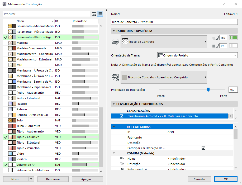This screenshot has height=185, width=242.
Task: Click Membrana - Barreira de V... fill icon
Action: click(x=10, y=82)
